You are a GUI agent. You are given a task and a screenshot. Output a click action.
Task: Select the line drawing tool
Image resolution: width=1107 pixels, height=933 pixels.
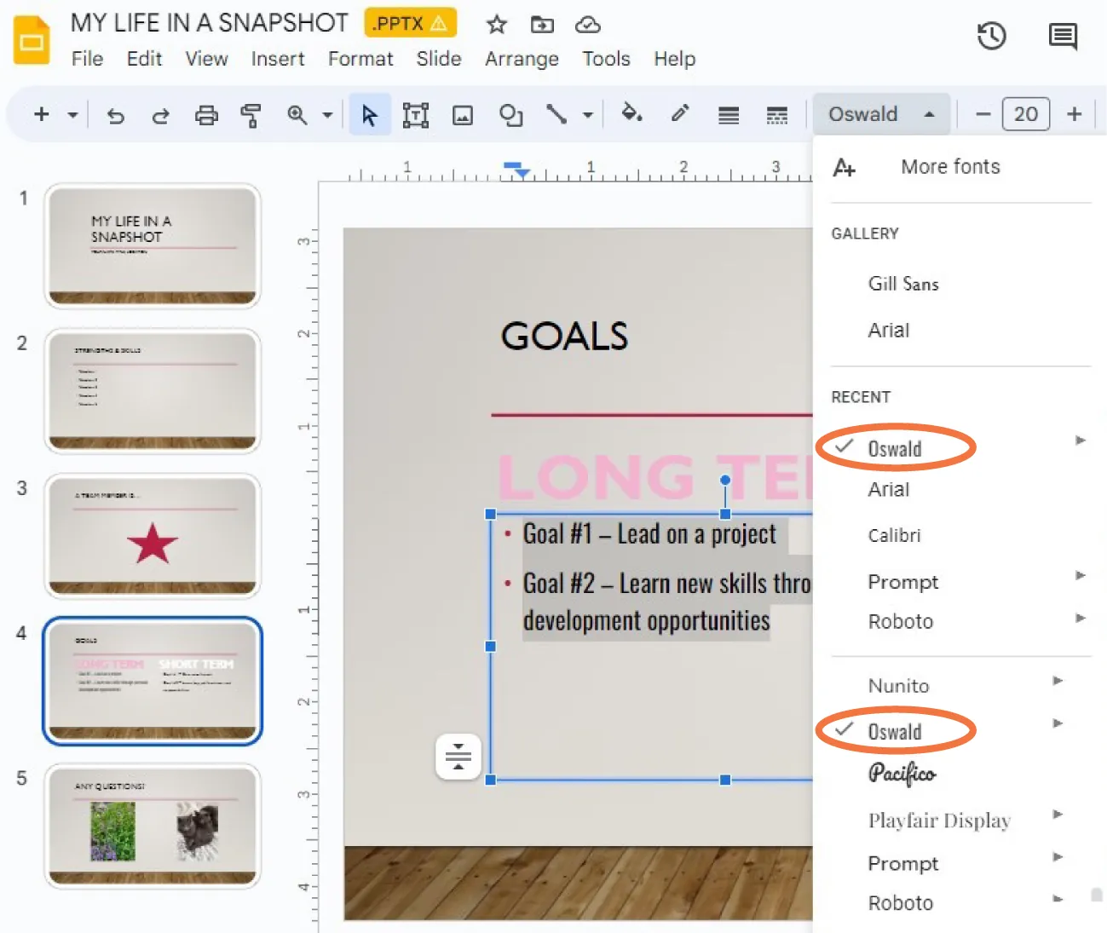(x=558, y=114)
